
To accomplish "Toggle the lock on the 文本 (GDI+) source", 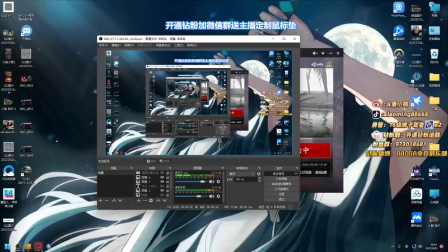I will 167,186.
